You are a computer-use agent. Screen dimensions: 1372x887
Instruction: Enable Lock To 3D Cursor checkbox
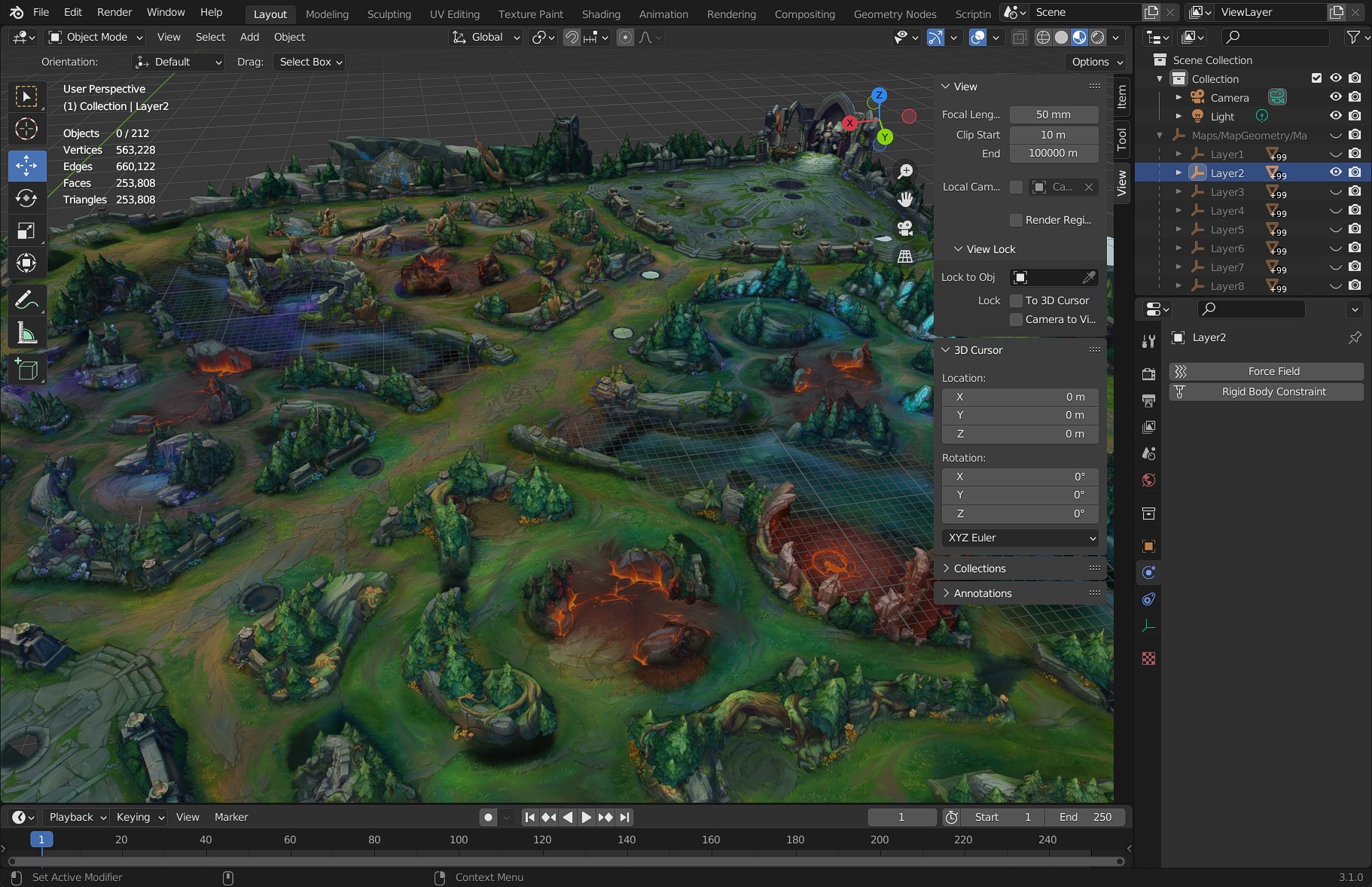1016,300
